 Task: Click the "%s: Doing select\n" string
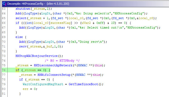click(x=93, y=13)
